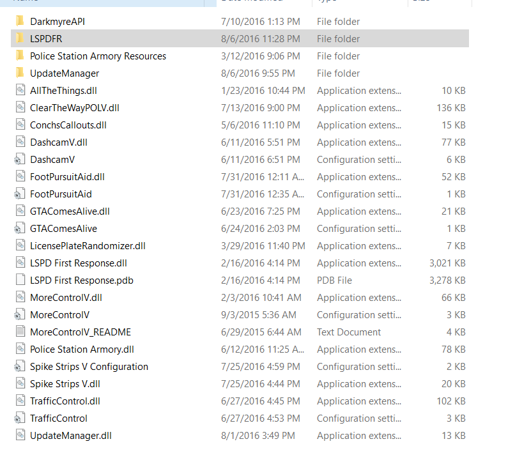Select the Spike Strips V.dll name

pos(65,384)
